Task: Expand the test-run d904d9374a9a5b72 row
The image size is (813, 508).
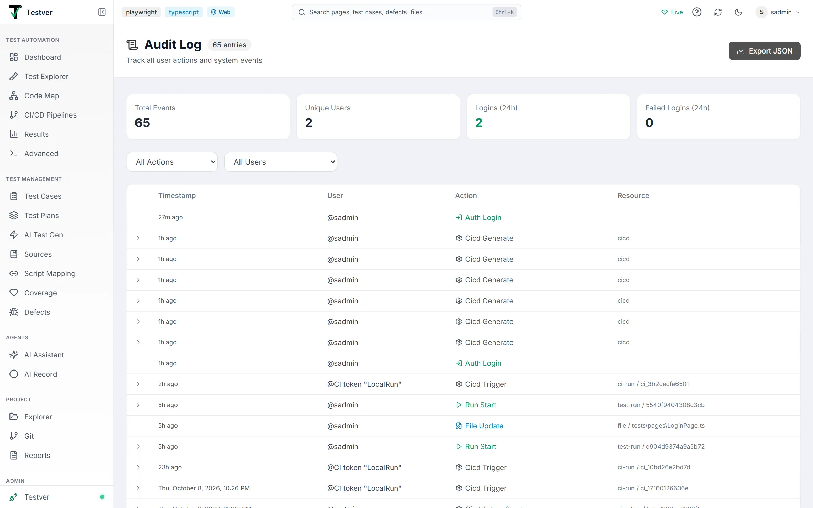Action: pyautogui.click(x=138, y=446)
